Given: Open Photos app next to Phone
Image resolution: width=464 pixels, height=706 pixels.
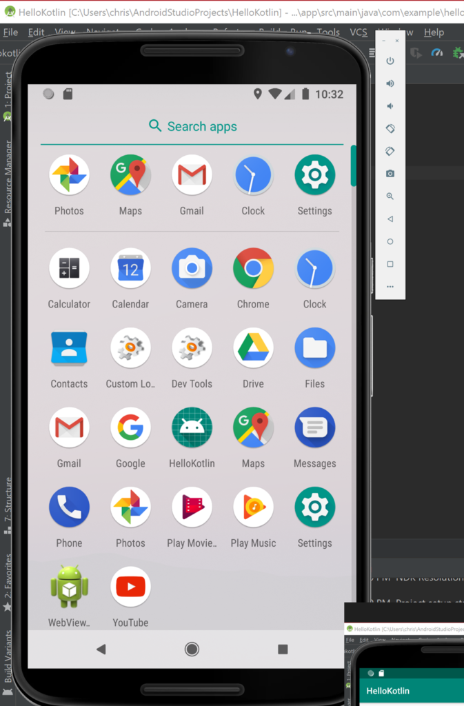Looking at the screenshot, I should click(x=130, y=507).
